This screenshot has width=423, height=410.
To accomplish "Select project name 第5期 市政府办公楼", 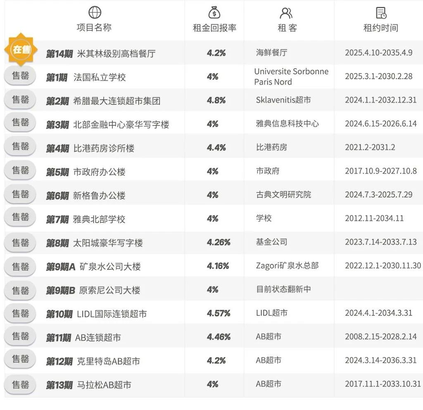I will click(86, 172).
